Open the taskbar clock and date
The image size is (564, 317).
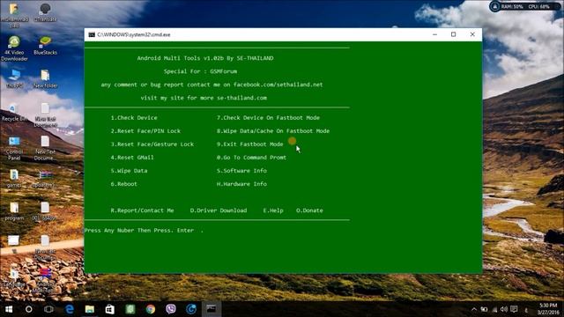pyautogui.click(x=548, y=309)
